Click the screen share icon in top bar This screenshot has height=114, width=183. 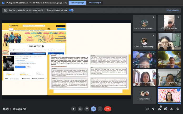click(x=3, y=3)
